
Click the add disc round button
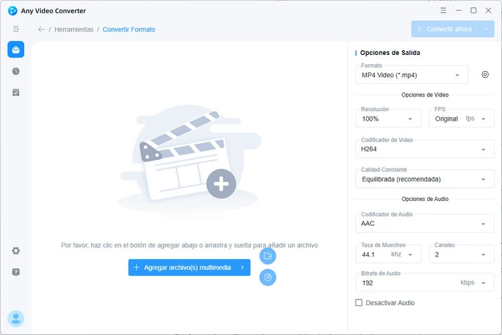tap(268, 277)
